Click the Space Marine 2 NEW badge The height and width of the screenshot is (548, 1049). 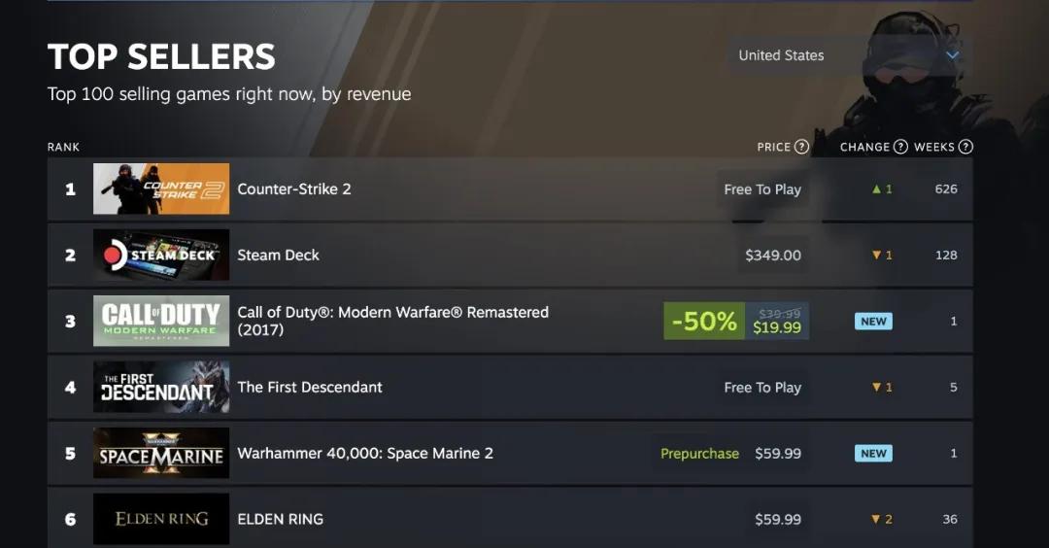click(x=873, y=453)
